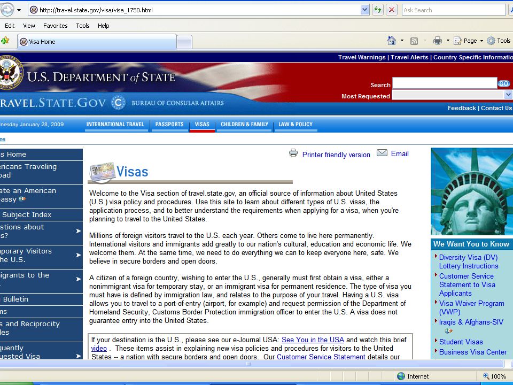
Task: Click the horizontal scrollbar thumb
Action: click(x=252, y=364)
